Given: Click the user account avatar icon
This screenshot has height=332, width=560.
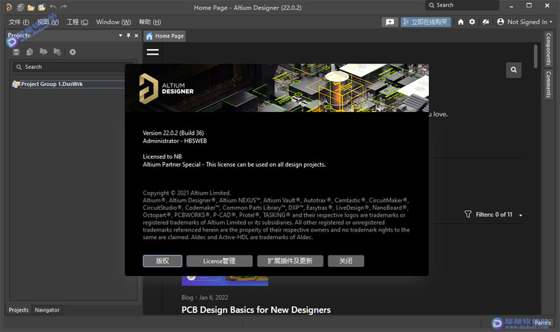Looking at the screenshot, I should [x=501, y=22].
